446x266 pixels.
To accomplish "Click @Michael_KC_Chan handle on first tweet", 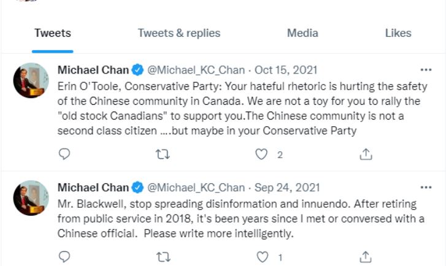I will tap(196, 70).
